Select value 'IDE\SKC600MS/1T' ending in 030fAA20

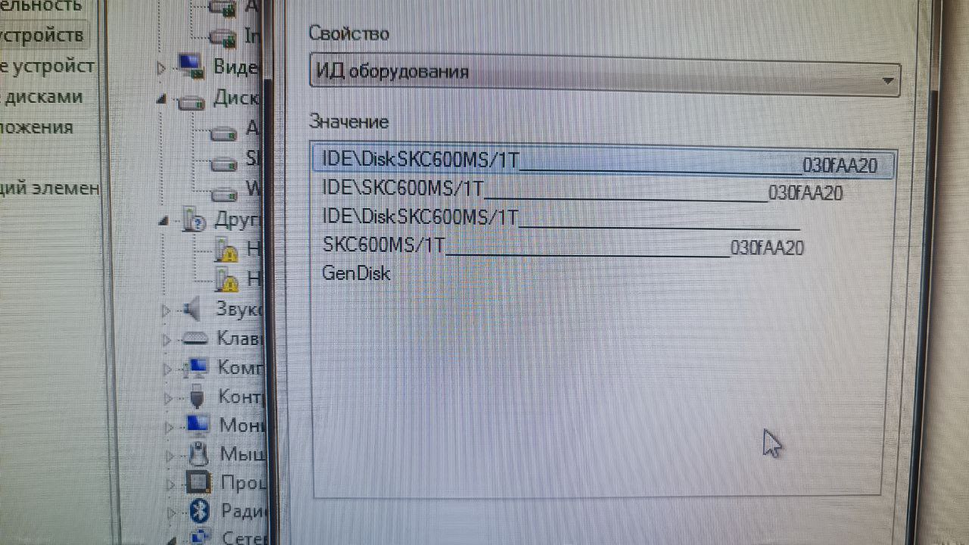(x=582, y=190)
